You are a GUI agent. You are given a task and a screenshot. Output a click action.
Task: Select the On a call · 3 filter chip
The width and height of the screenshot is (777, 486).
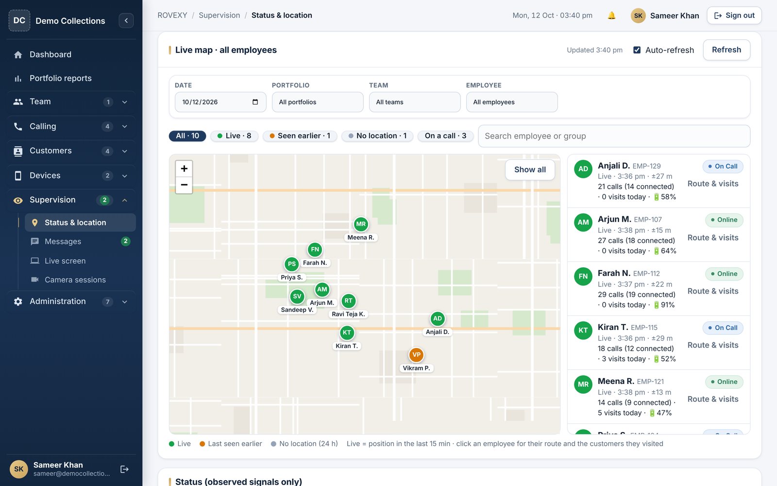click(445, 136)
